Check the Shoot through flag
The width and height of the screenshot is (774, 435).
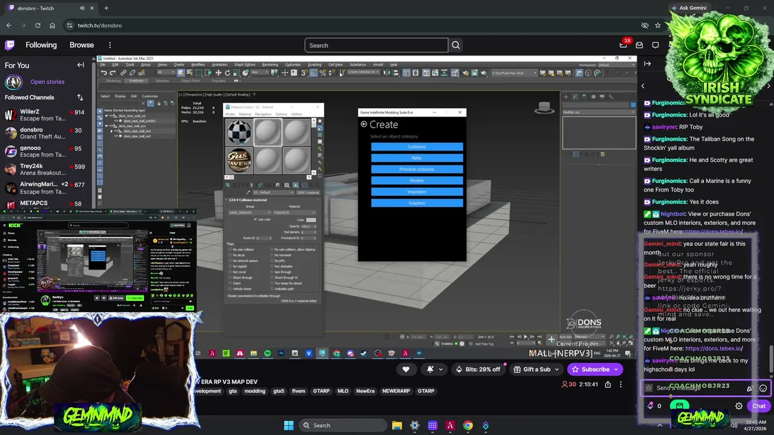pyautogui.click(x=230, y=277)
